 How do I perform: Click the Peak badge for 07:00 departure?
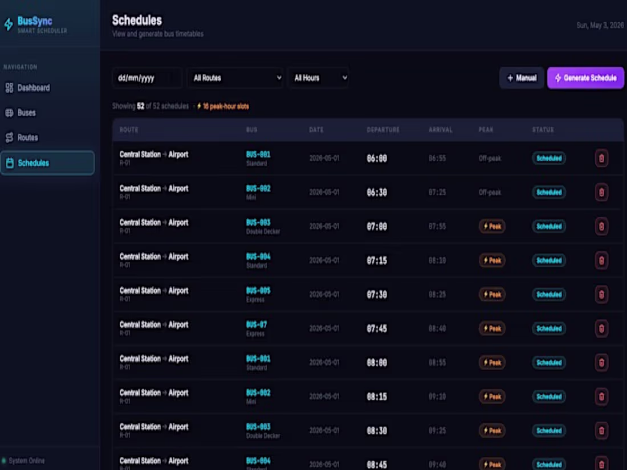[x=492, y=226]
